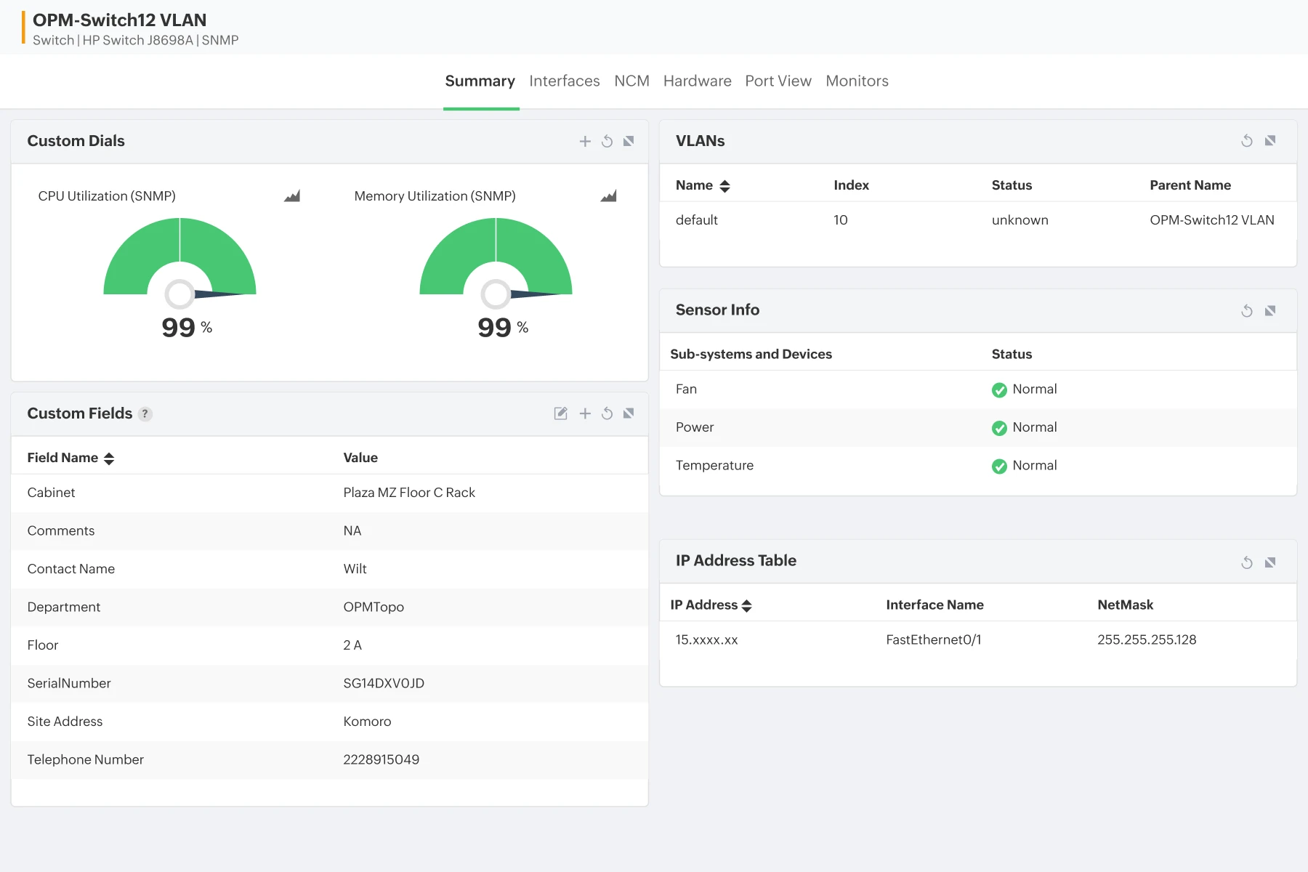Select the default VLAN name

point(697,220)
